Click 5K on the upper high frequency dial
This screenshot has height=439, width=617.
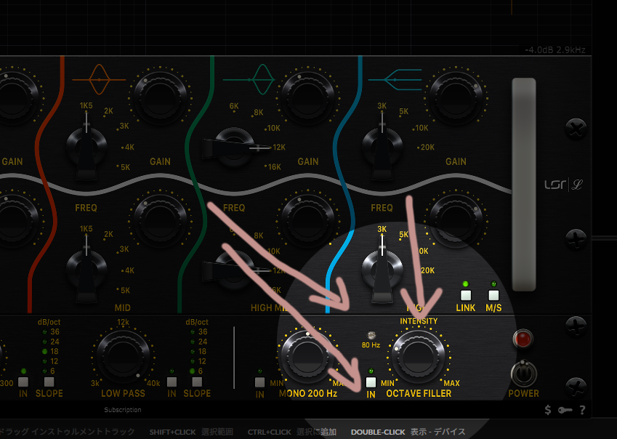point(404,111)
